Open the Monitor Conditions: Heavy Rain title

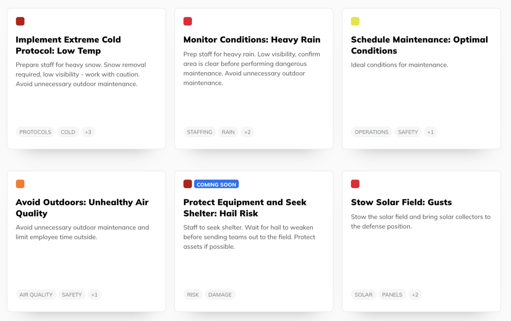point(252,40)
